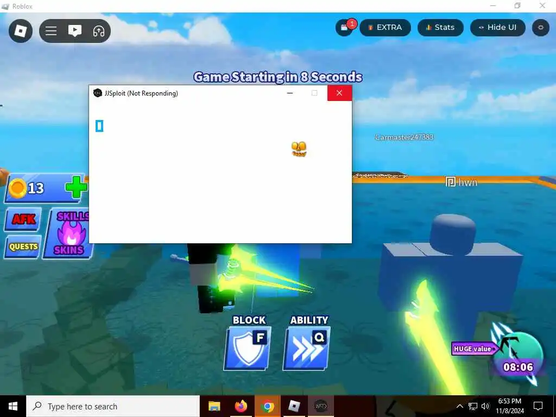
Task: Open the Stats panel
Action: click(x=440, y=27)
